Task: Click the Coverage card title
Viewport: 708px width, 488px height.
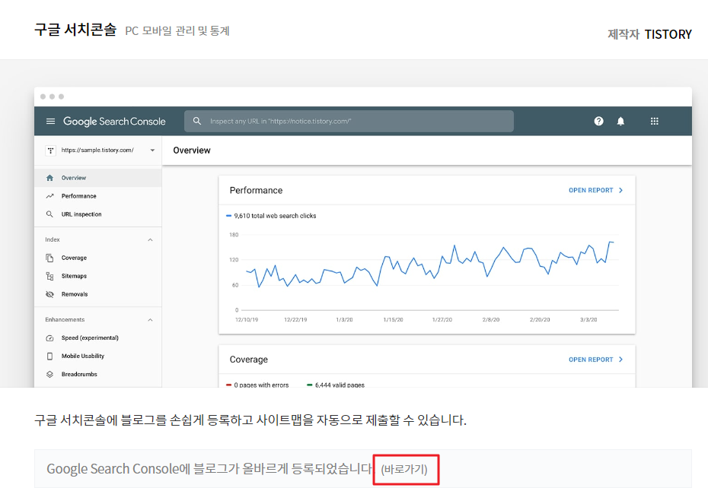Action: (249, 360)
